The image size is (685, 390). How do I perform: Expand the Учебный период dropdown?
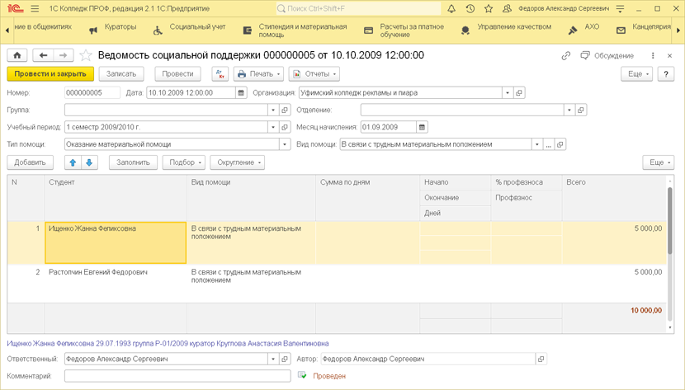(273, 127)
